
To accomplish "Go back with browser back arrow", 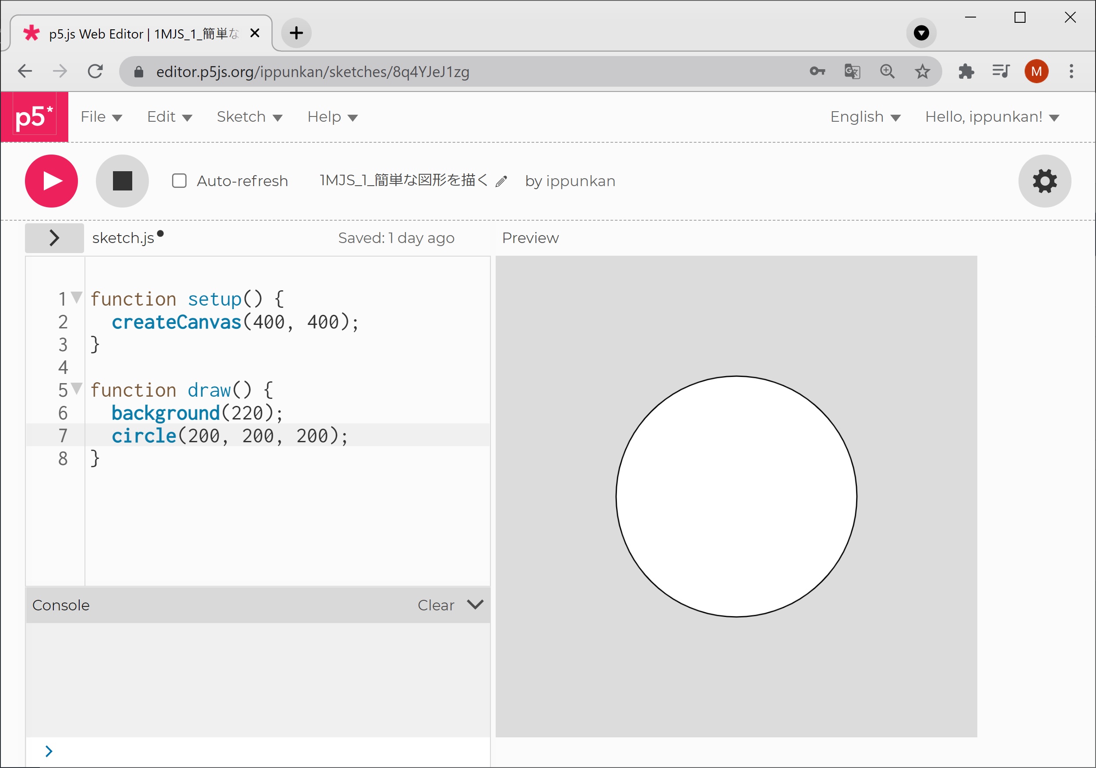I will click(25, 72).
